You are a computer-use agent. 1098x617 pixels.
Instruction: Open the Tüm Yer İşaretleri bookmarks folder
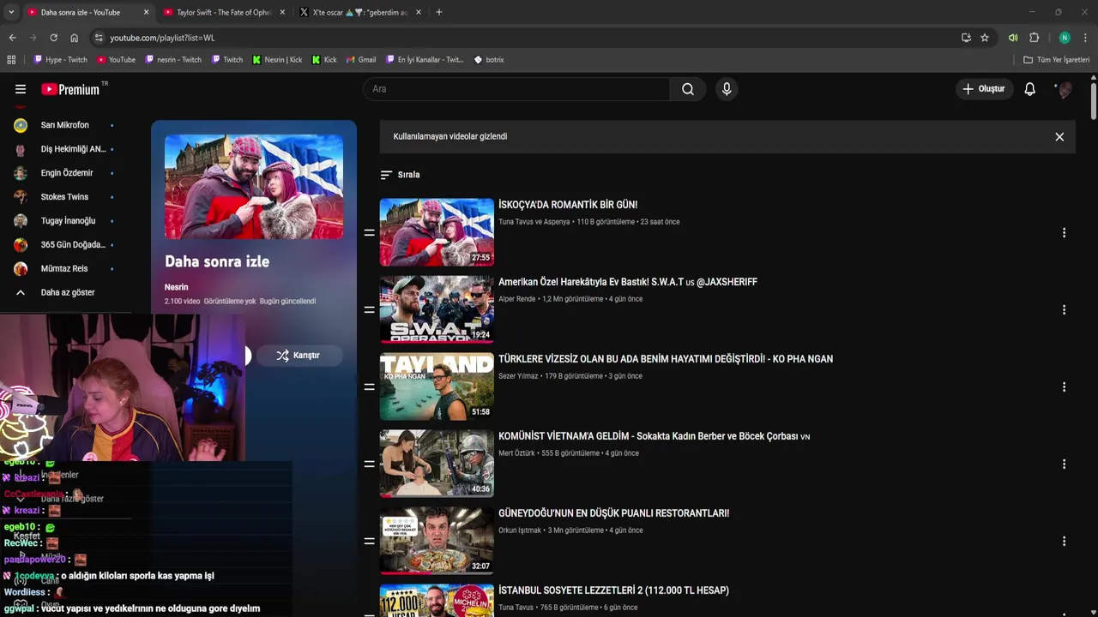pos(1056,60)
